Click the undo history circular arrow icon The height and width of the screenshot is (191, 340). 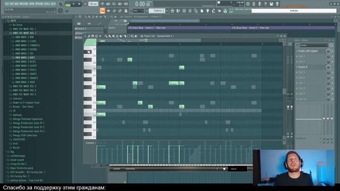248,4
